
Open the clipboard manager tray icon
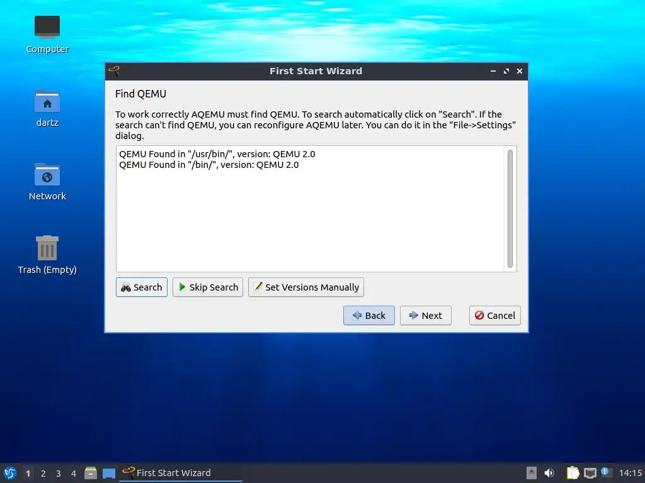click(x=573, y=473)
